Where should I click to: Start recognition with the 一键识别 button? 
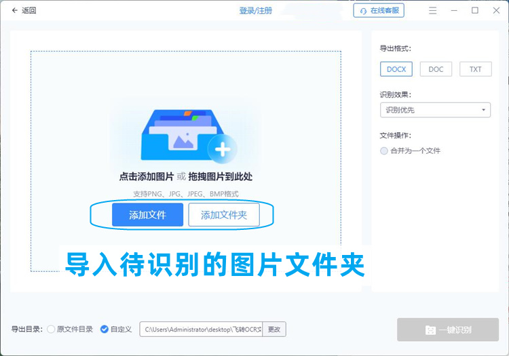[x=448, y=330]
